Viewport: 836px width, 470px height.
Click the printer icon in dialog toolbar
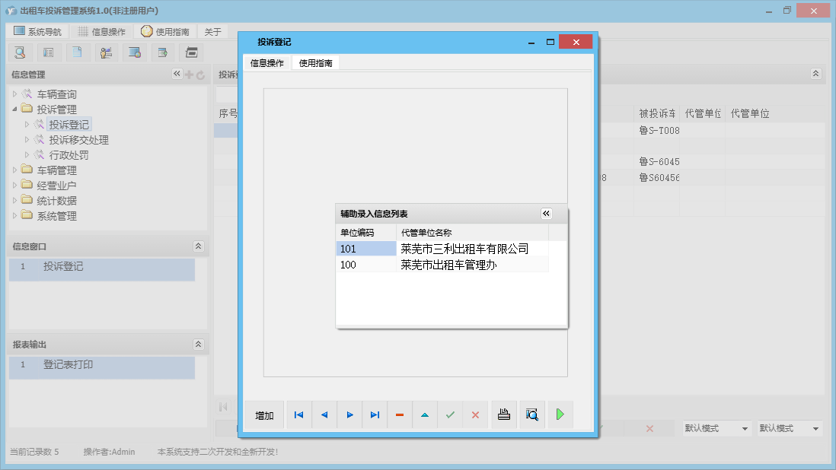[x=504, y=415]
